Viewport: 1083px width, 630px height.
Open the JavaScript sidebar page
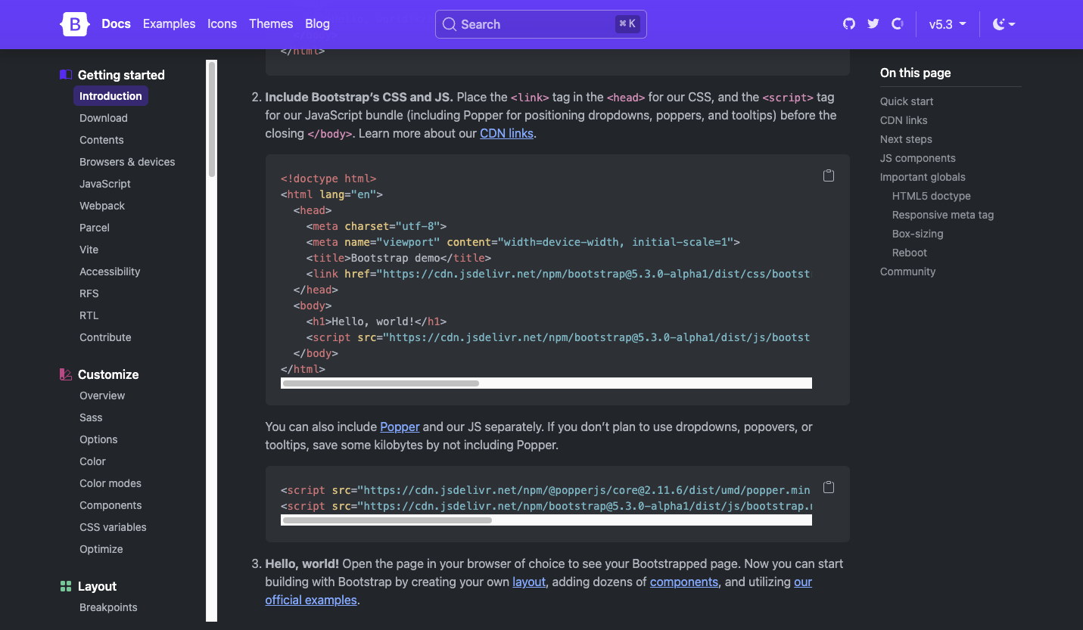click(105, 184)
